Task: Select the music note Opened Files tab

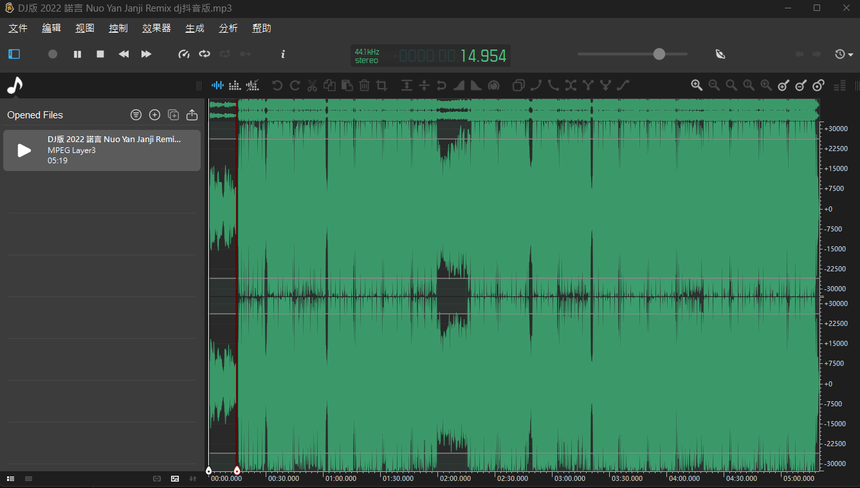Action: point(15,85)
